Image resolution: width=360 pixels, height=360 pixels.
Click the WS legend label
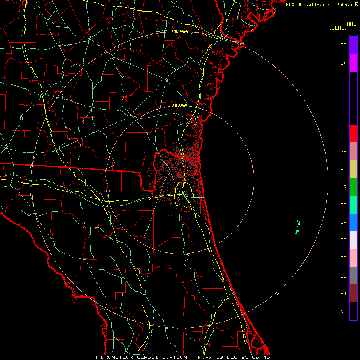pos(343,222)
